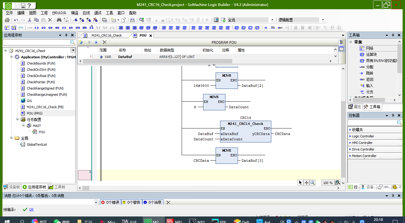Toggle the 0个消息 messages filter
Screen dimensions: 405x223
tap(152, 202)
